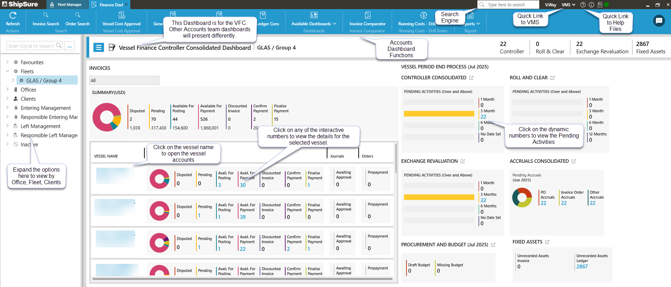Click the yellow 3 Month bar in Controller Consolidated

click(x=439, y=114)
